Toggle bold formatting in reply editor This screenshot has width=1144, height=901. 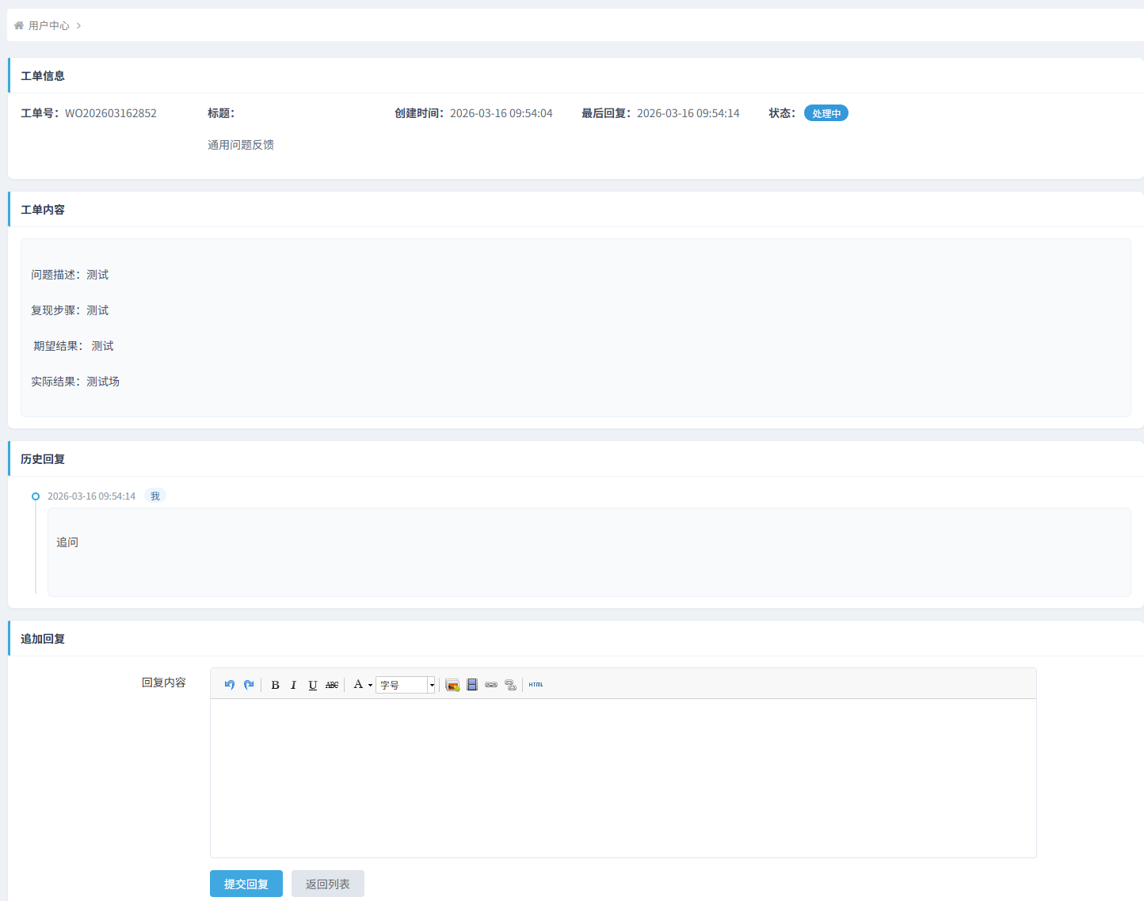[x=275, y=685]
